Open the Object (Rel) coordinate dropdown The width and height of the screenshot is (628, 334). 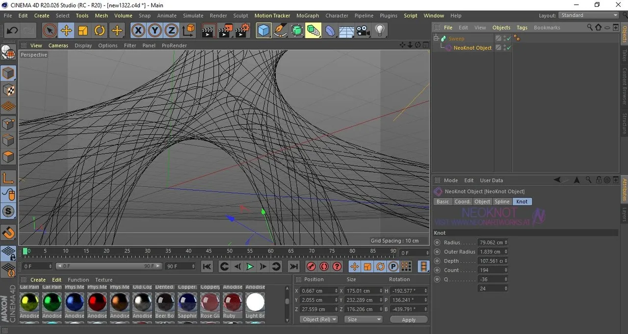pos(319,319)
